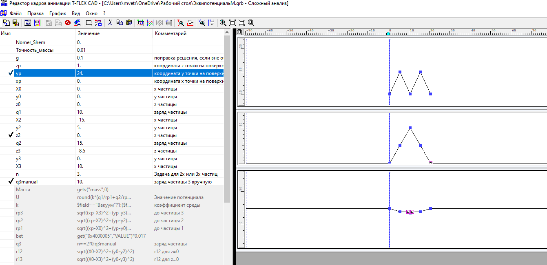Image resolution: width=547 pixels, height=265 pixels.
Task: Click the first peak point of top graph
Action: point(400,72)
